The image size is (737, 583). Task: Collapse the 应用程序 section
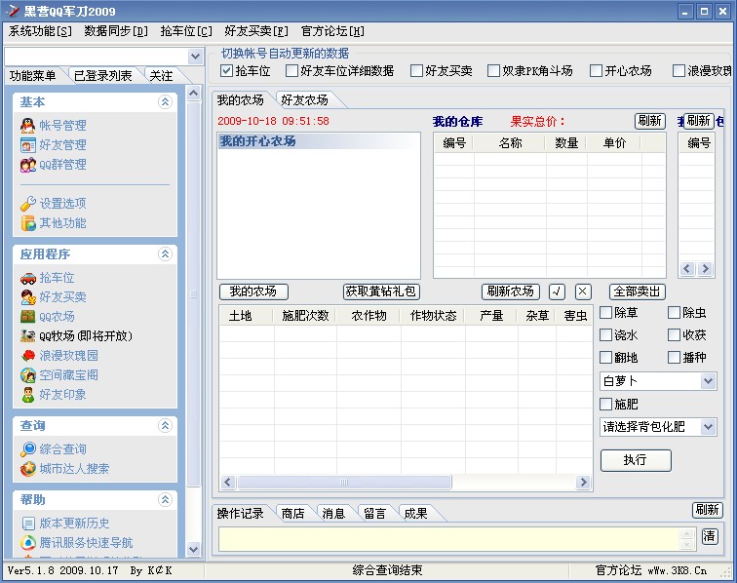165,254
